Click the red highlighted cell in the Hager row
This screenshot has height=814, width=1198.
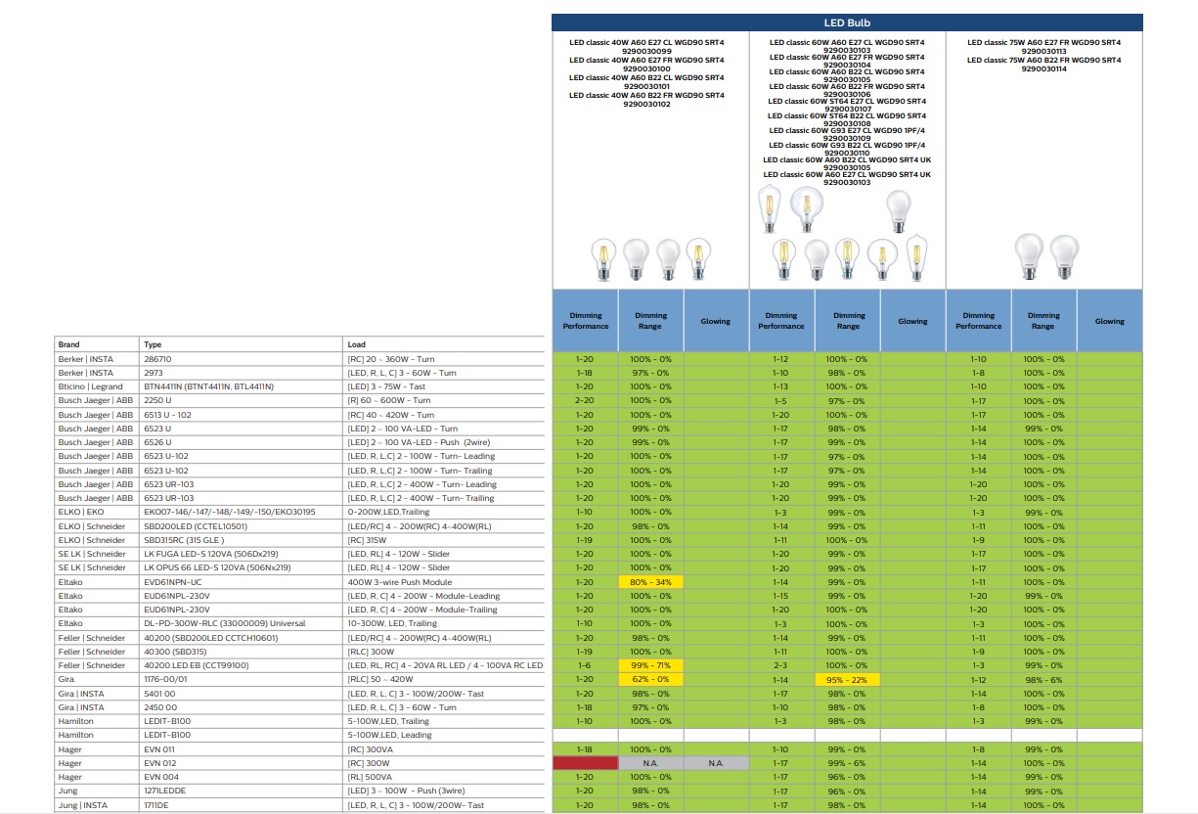click(x=585, y=763)
